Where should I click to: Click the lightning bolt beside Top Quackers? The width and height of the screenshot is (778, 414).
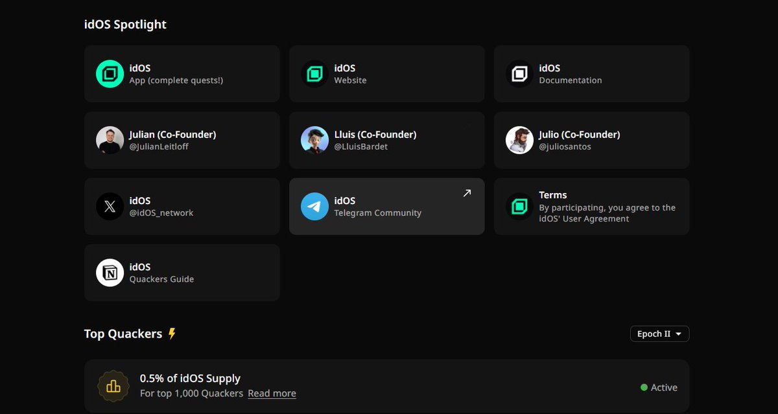click(x=172, y=334)
